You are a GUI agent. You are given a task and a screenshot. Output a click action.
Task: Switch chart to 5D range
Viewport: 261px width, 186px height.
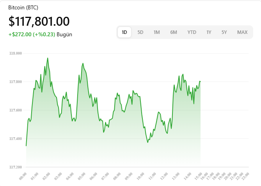point(140,32)
